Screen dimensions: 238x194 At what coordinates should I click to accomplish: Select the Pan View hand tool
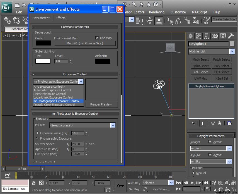click(x=220, y=189)
